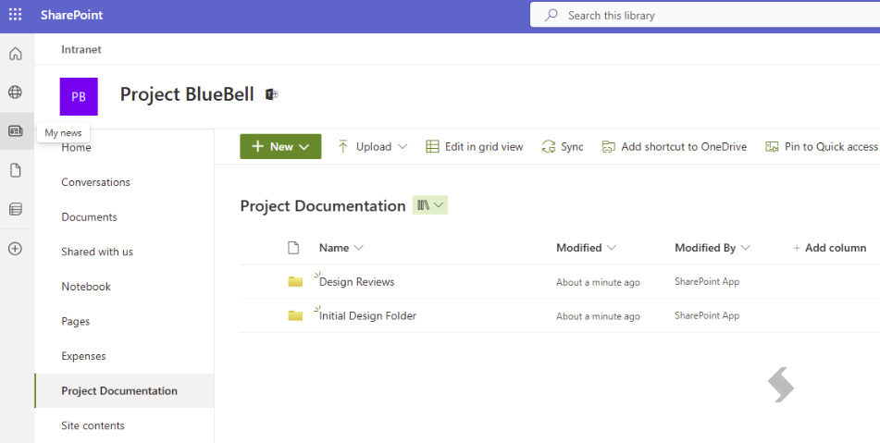Click the SharePoint brand link
The height and width of the screenshot is (443, 880).
72,15
